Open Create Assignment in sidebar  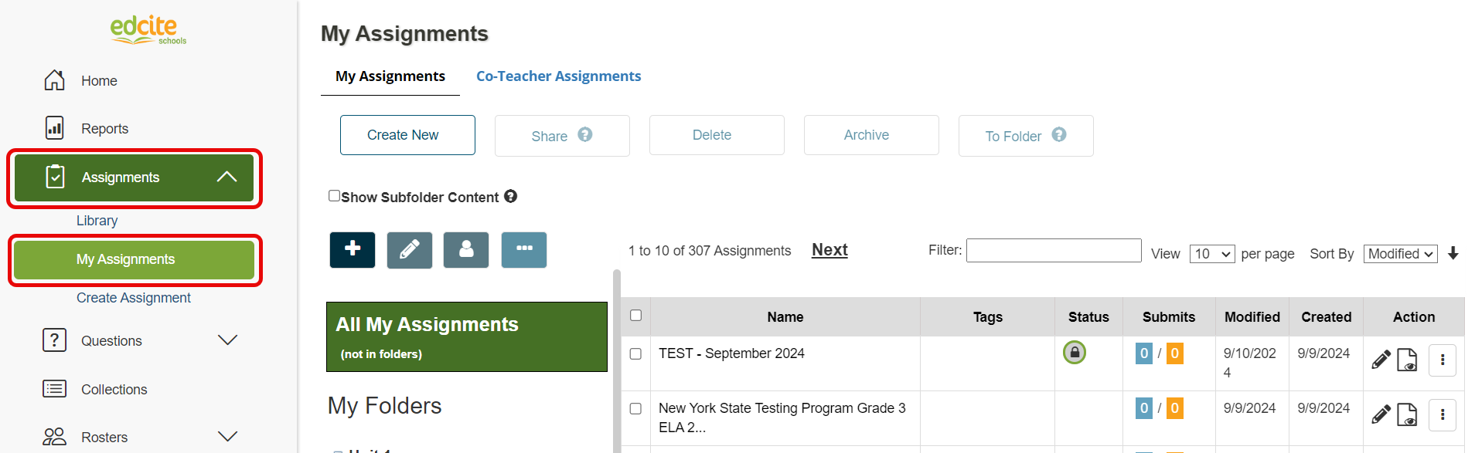click(134, 298)
